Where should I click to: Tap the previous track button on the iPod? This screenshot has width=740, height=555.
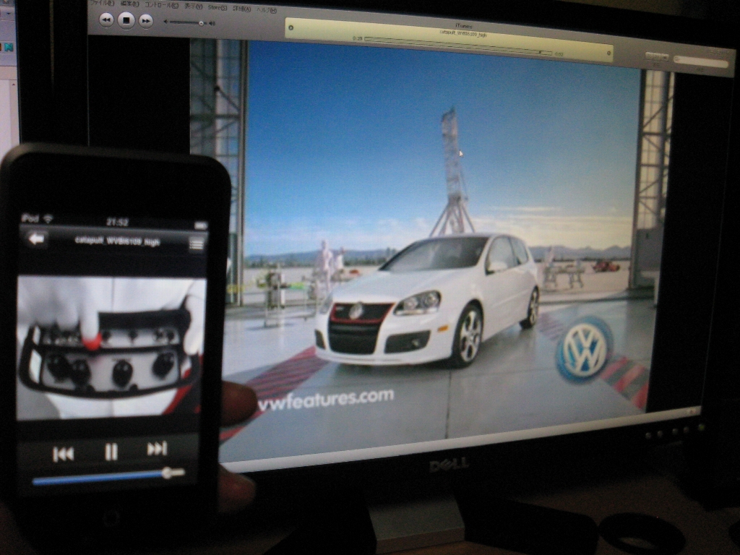(x=64, y=454)
